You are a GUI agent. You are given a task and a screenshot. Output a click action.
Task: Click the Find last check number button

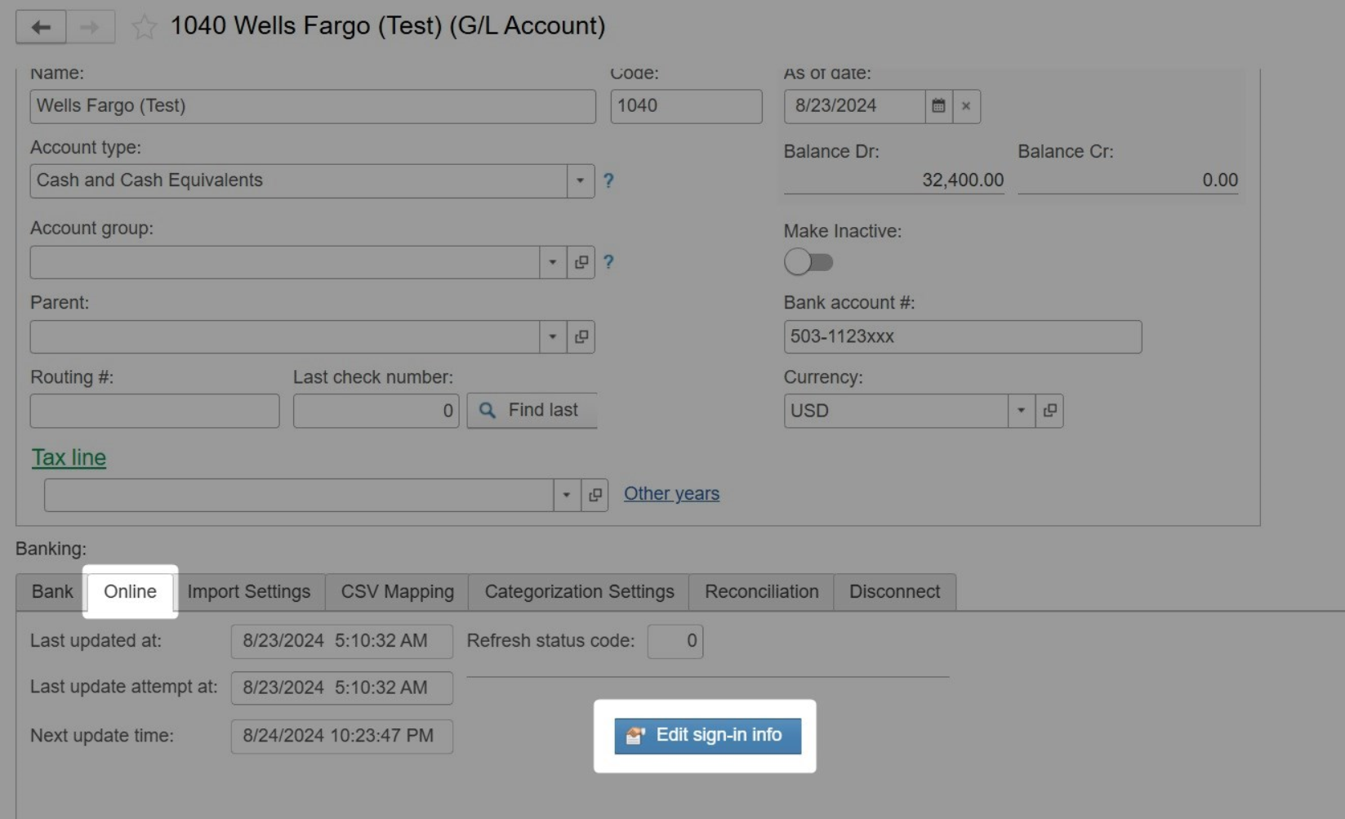532,411
